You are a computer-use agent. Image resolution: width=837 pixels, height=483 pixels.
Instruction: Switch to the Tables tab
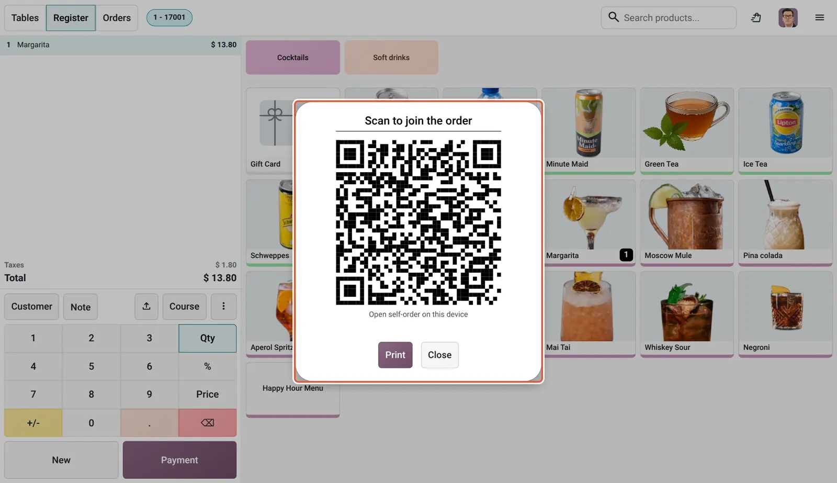(25, 18)
